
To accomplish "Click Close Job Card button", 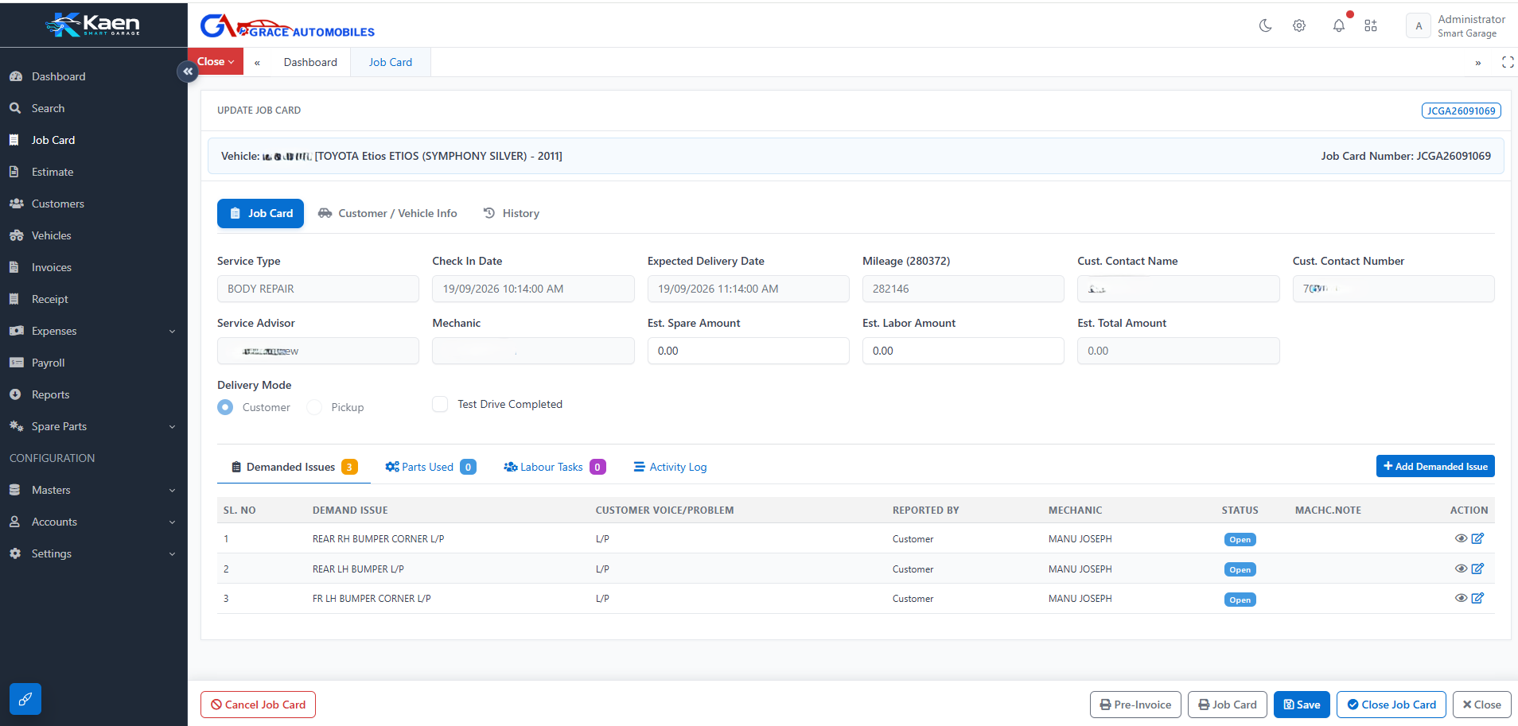I will pyautogui.click(x=1391, y=705).
